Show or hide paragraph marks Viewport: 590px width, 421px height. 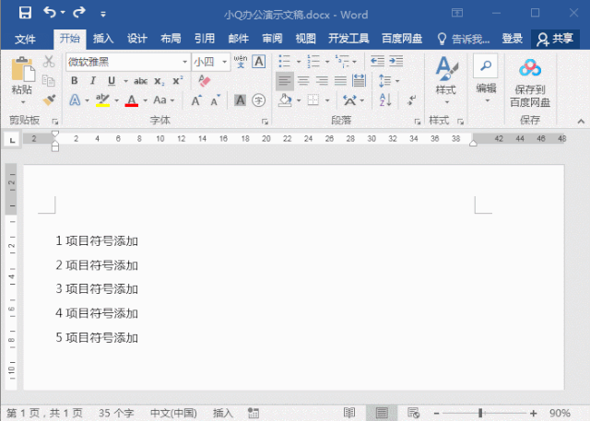[412, 100]
